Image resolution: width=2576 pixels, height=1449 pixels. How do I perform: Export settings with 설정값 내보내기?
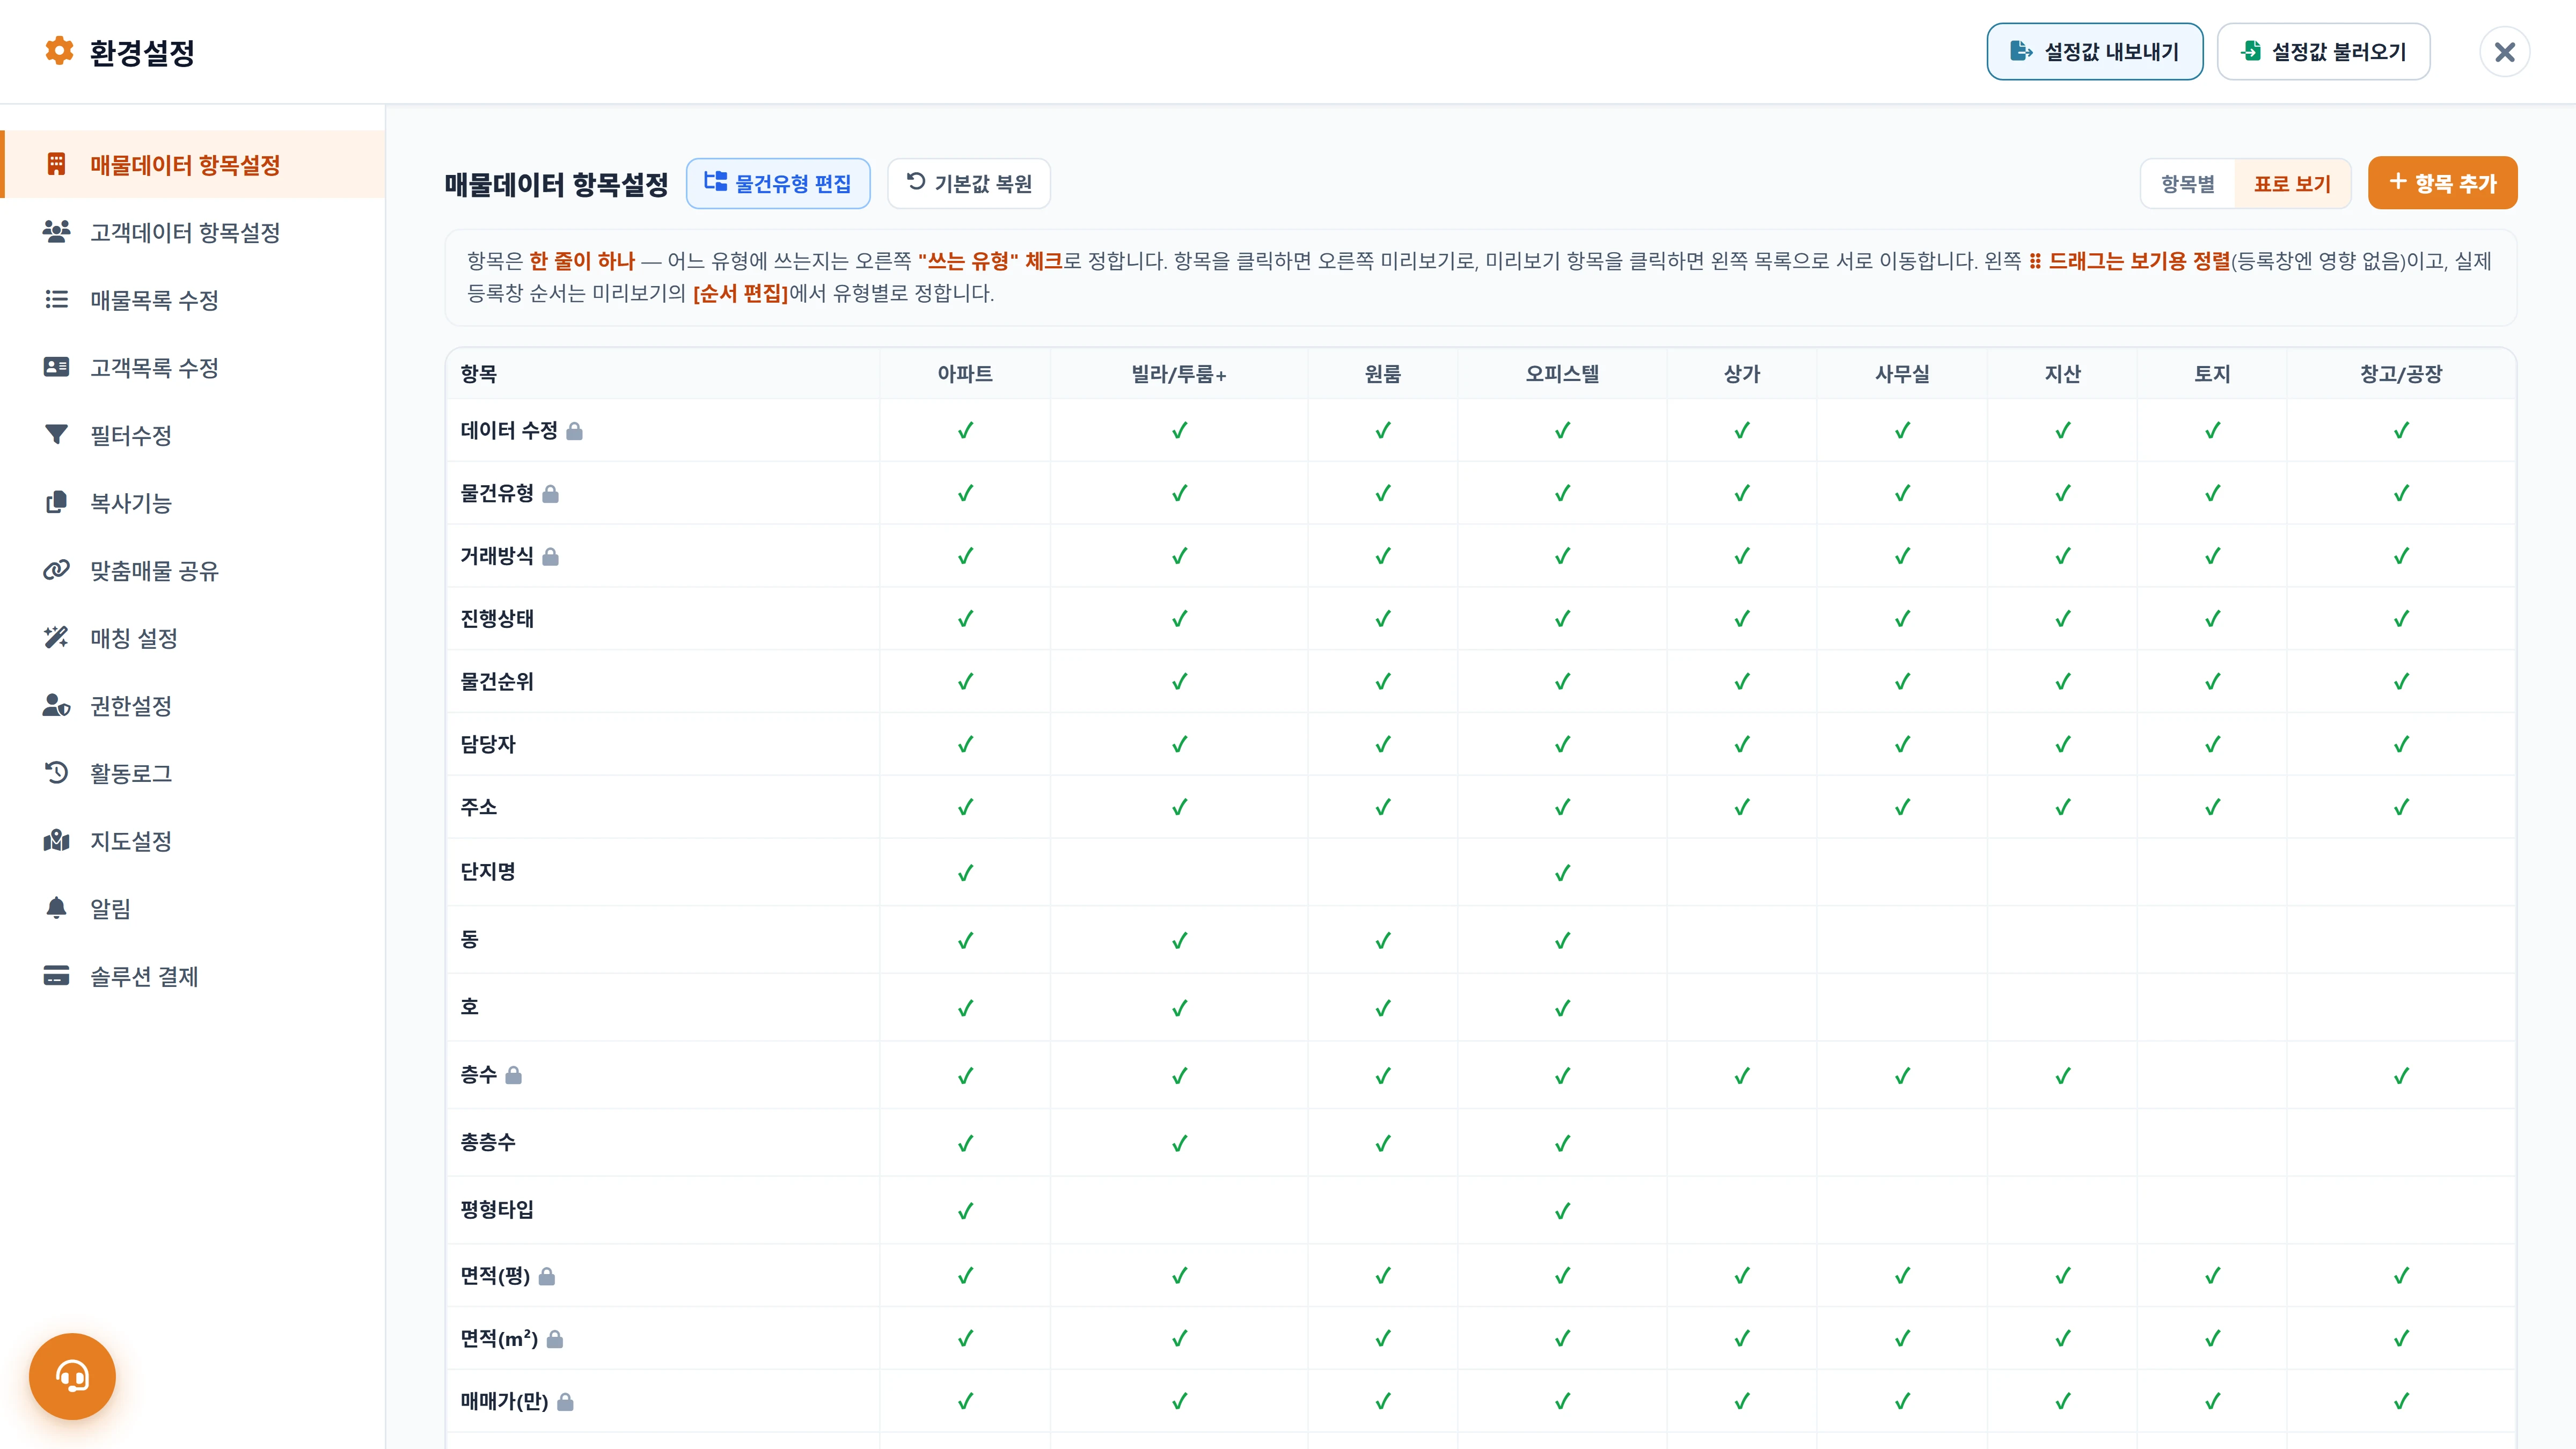tap(2094, 52)
